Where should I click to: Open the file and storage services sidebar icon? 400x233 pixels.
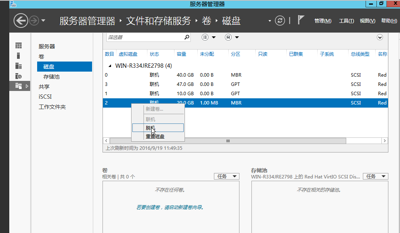(x=18, y=76)
